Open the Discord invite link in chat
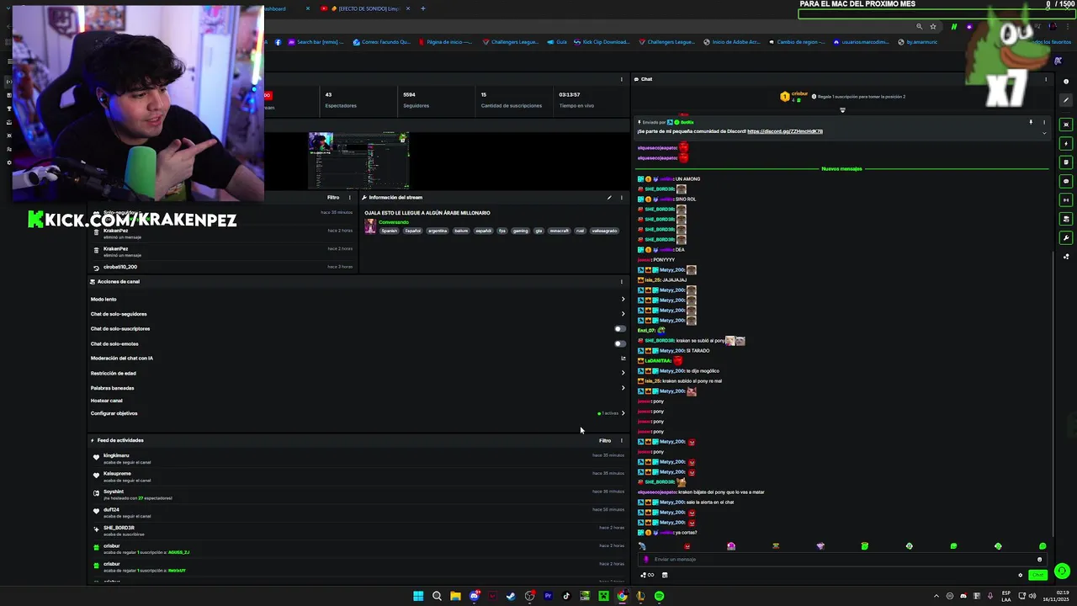 pos(785,131)
